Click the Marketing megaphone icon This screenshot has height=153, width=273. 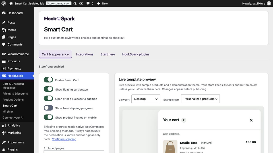click(x=4, y=133)
